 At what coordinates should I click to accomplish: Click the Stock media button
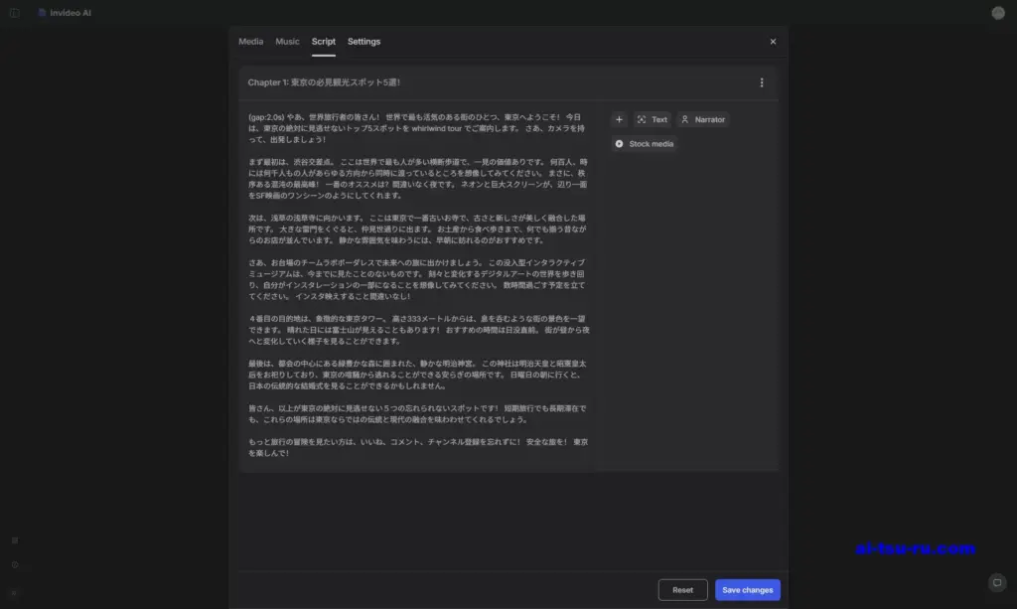click(644, 144)
